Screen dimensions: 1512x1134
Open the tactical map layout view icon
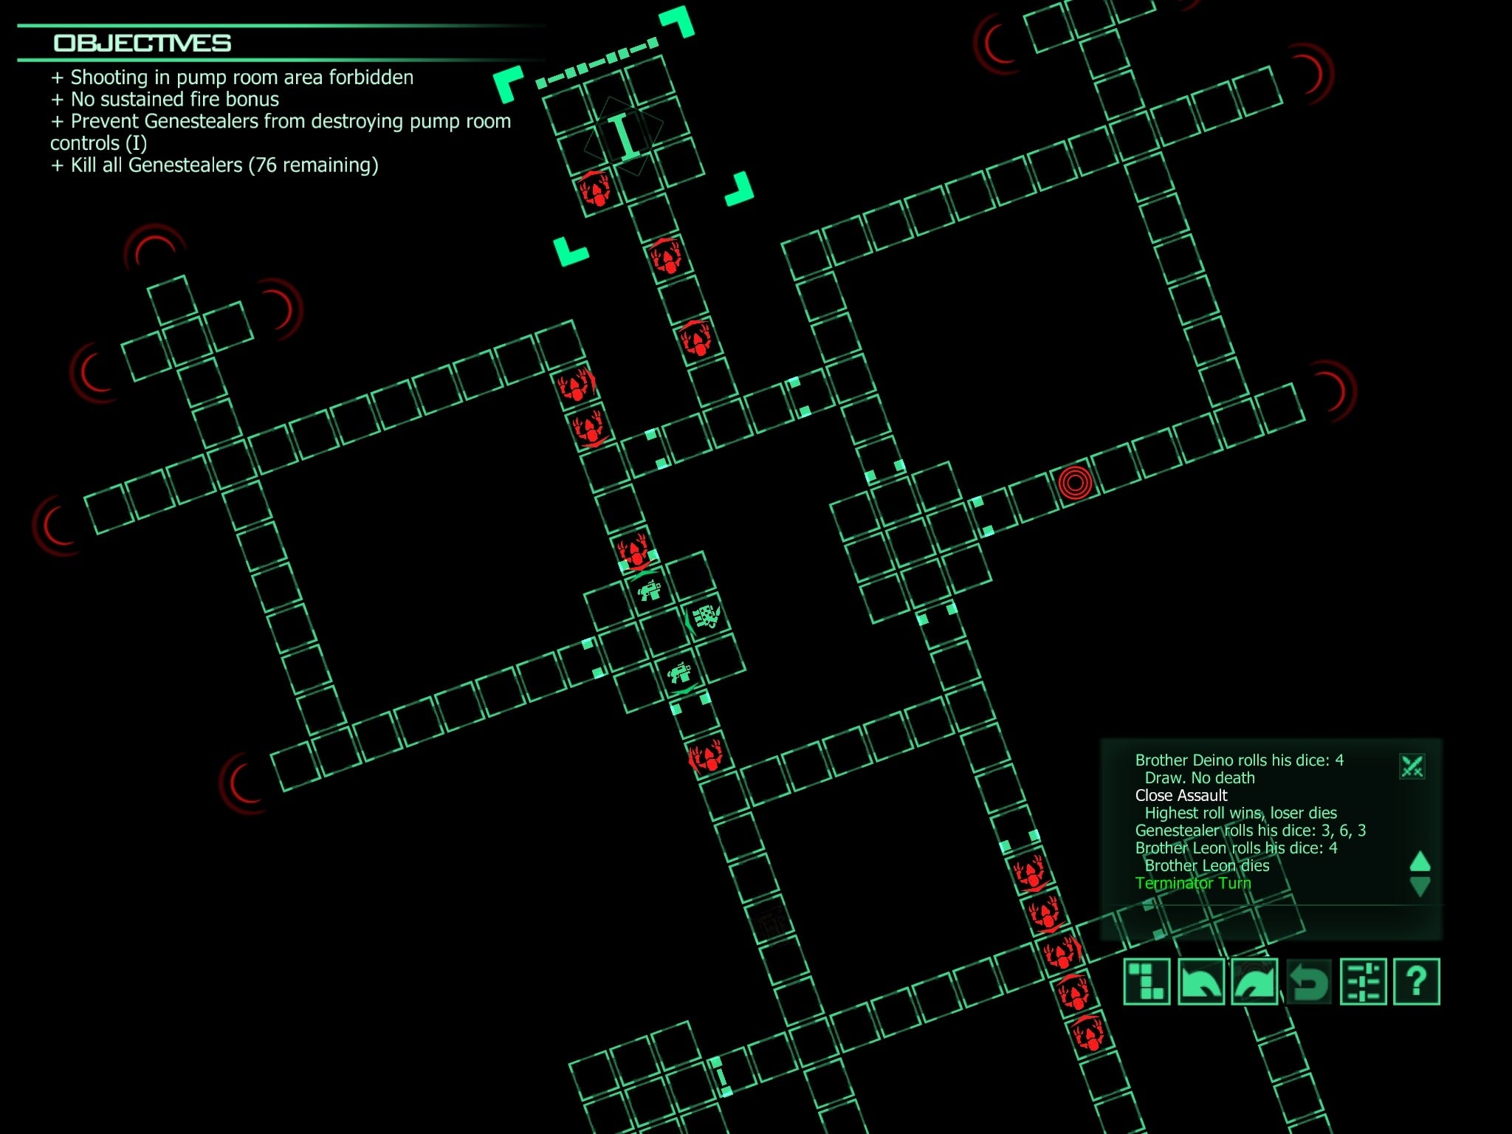(1147, 982)
